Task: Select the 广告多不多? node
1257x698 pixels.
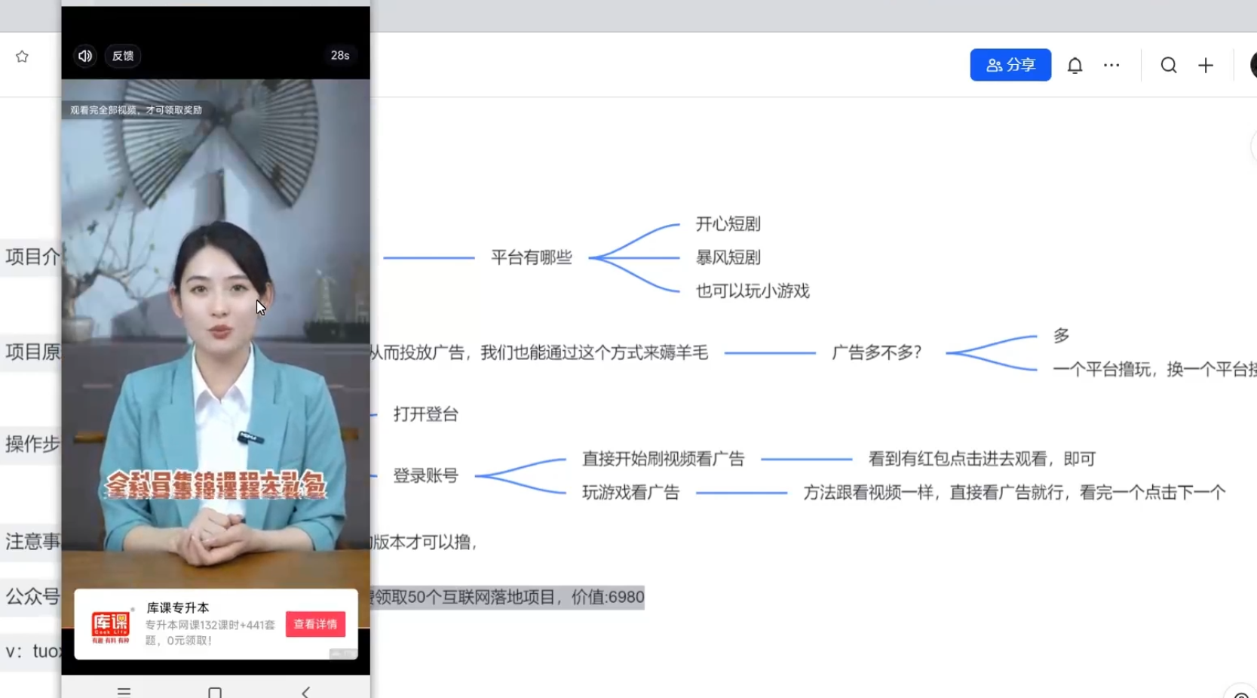Action: 876,352
